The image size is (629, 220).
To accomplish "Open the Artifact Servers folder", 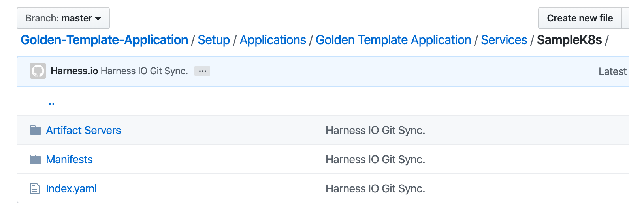I will pos(83,130).
